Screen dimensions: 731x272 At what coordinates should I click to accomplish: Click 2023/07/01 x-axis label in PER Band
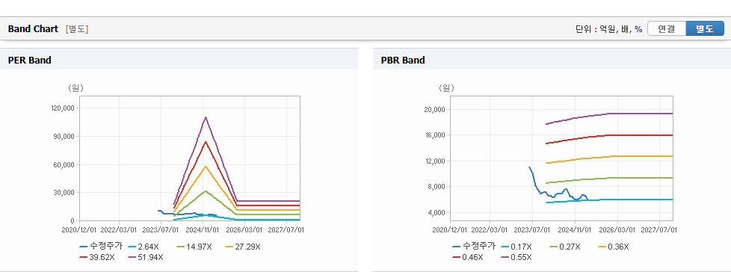point(161,229)
